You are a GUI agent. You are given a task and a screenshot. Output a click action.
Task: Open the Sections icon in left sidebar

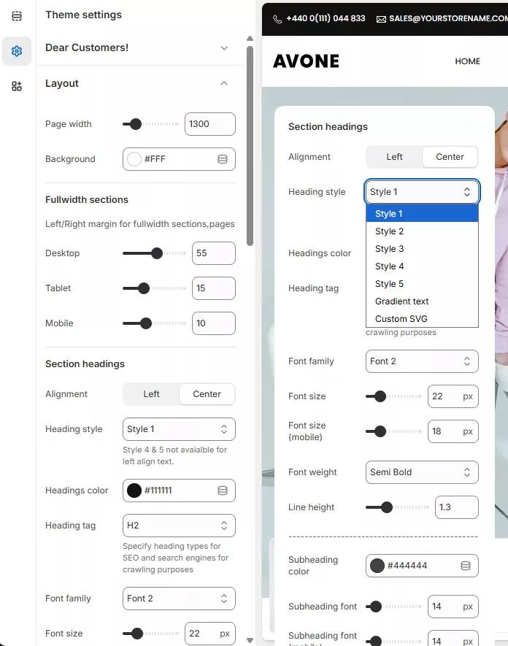(17, 16)
